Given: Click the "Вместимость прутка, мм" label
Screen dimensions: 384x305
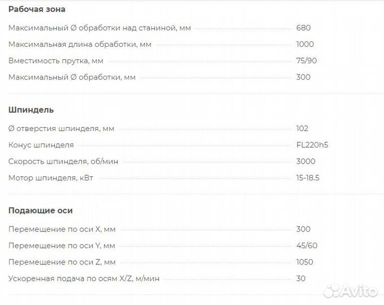Looking at the screenshot, I should [55, 60].
